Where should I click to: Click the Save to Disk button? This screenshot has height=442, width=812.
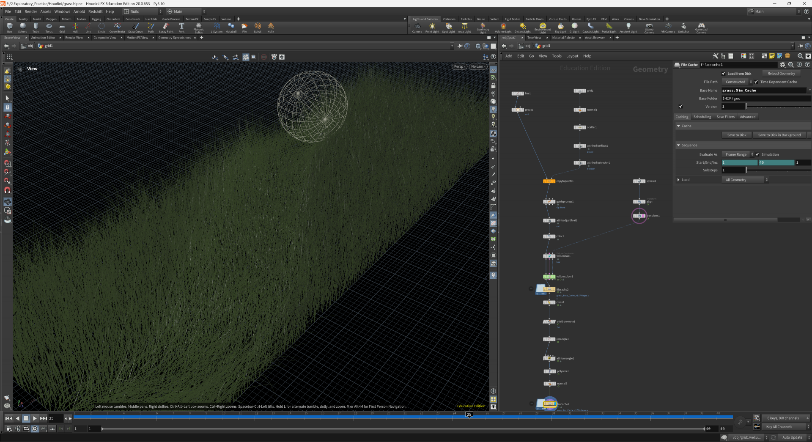point(736,135)
